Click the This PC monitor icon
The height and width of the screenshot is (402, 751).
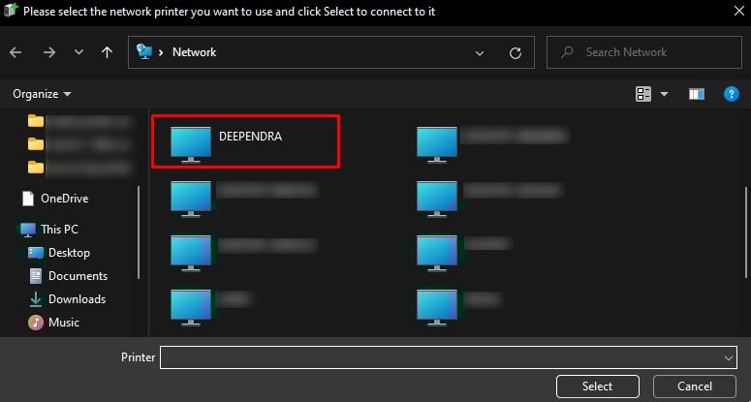point(28,230)
